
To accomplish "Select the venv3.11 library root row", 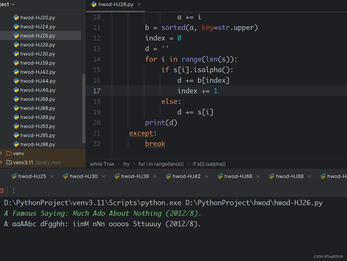I will pos(43,162).
